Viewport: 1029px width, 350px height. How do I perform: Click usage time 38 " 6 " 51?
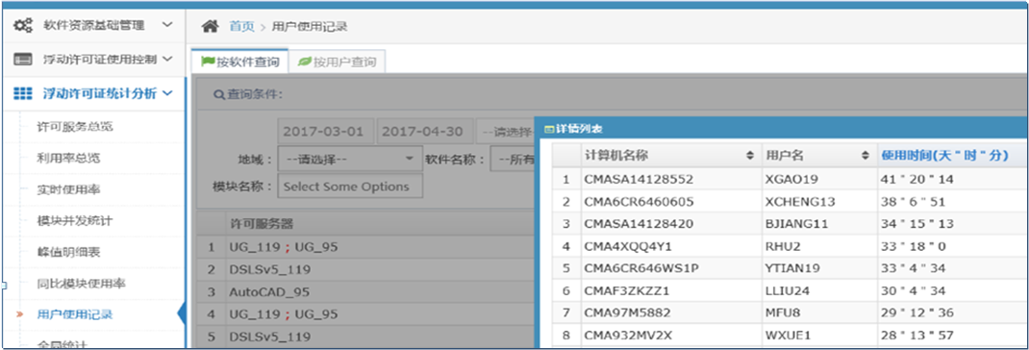(914, 201)
